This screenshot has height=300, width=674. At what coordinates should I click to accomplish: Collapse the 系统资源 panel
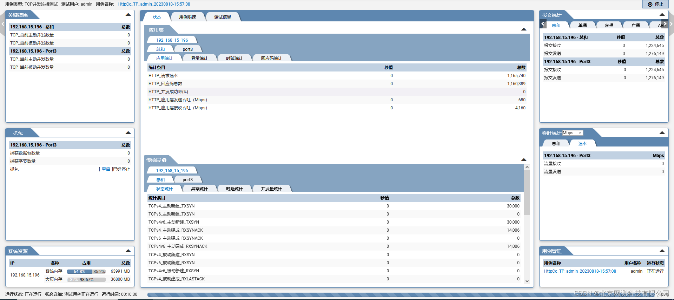pos(128,251)
